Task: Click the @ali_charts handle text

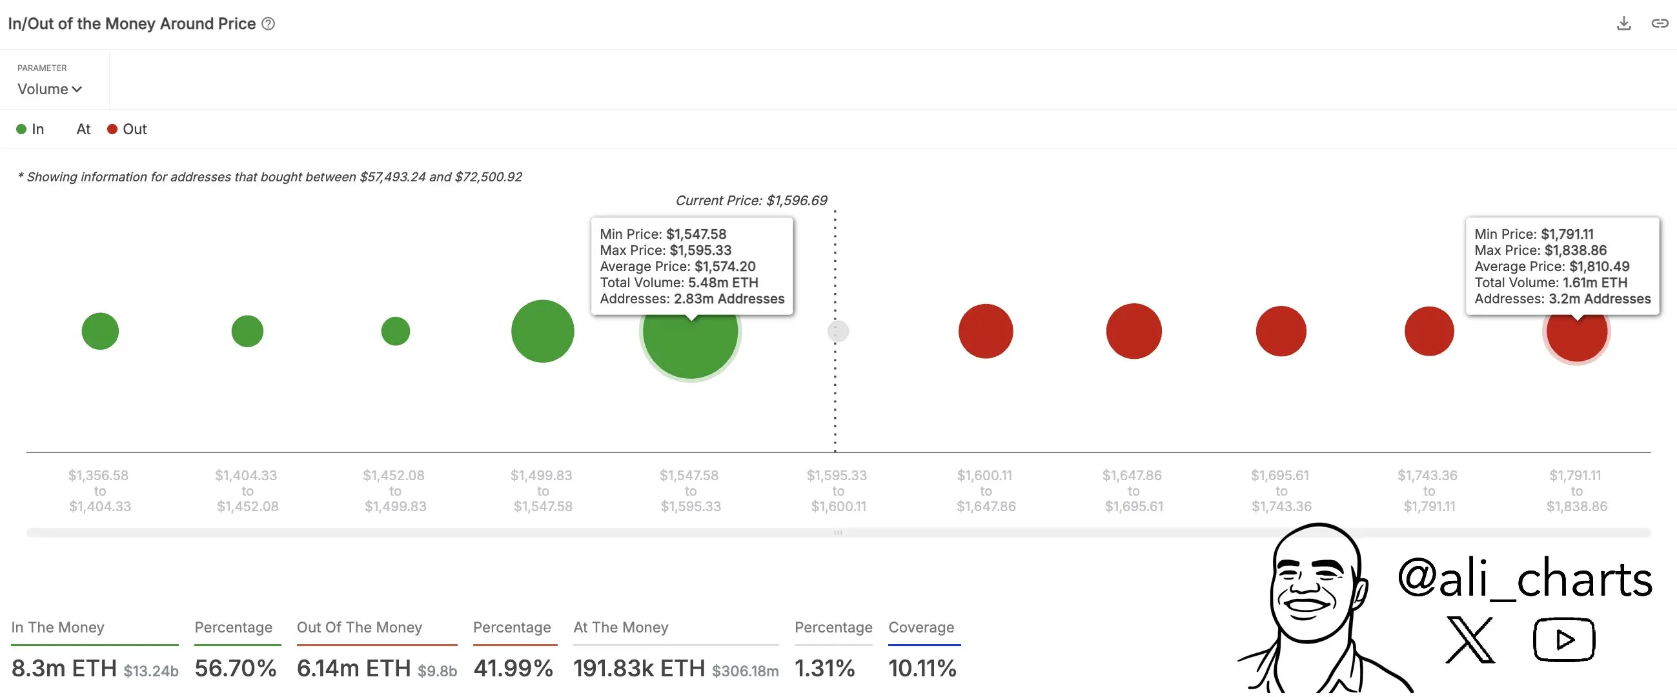Action: coord(1524,578)
